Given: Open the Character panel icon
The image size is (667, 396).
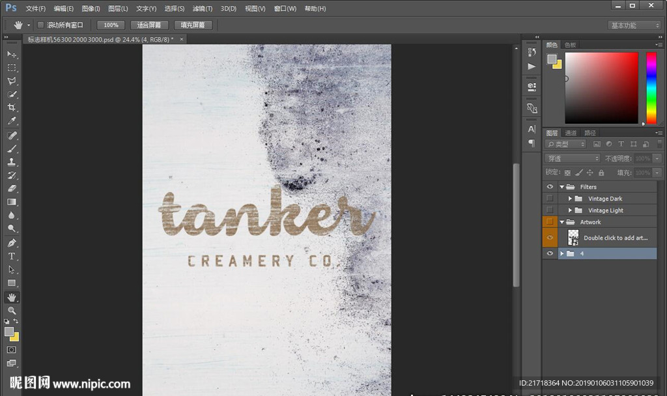Looking at the screenshot, I should coord(532,129).
